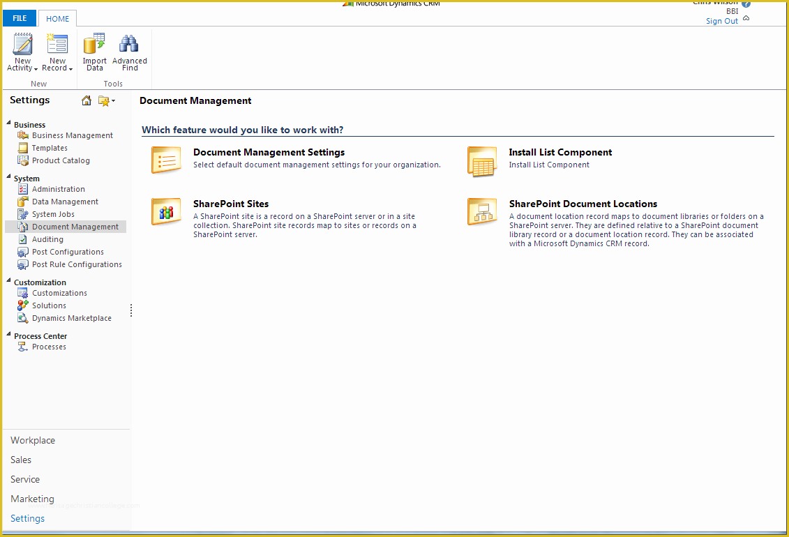This screenshot has width=789, height=537.
Task: Click the Settings home icon
Action: point(87,100)
